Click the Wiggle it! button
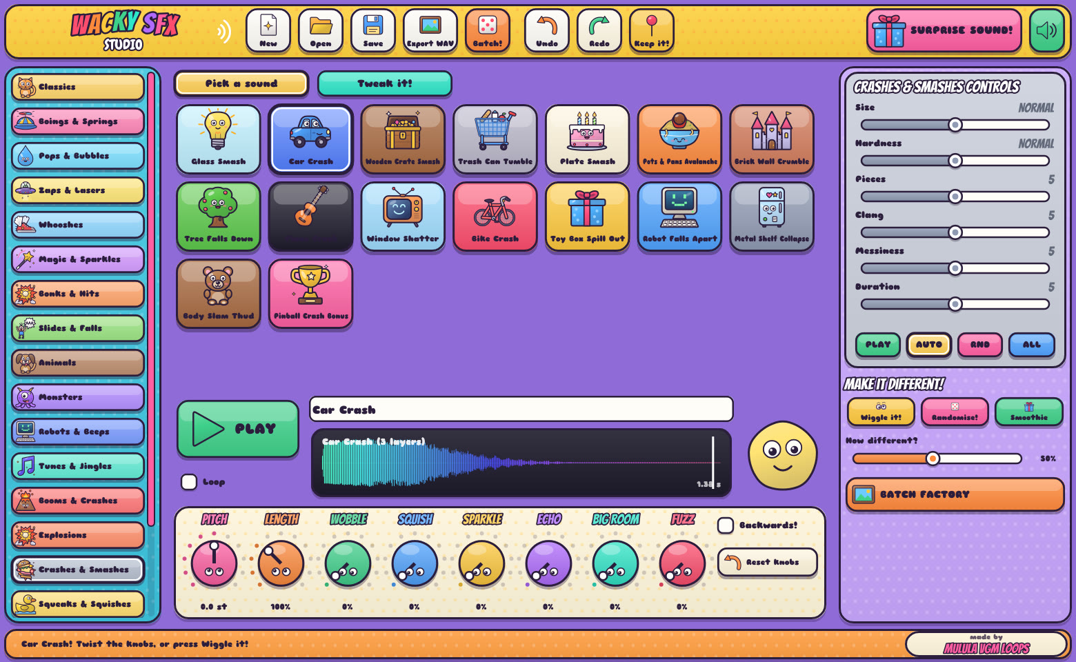The image size is (1076, 662). (881, 412)
